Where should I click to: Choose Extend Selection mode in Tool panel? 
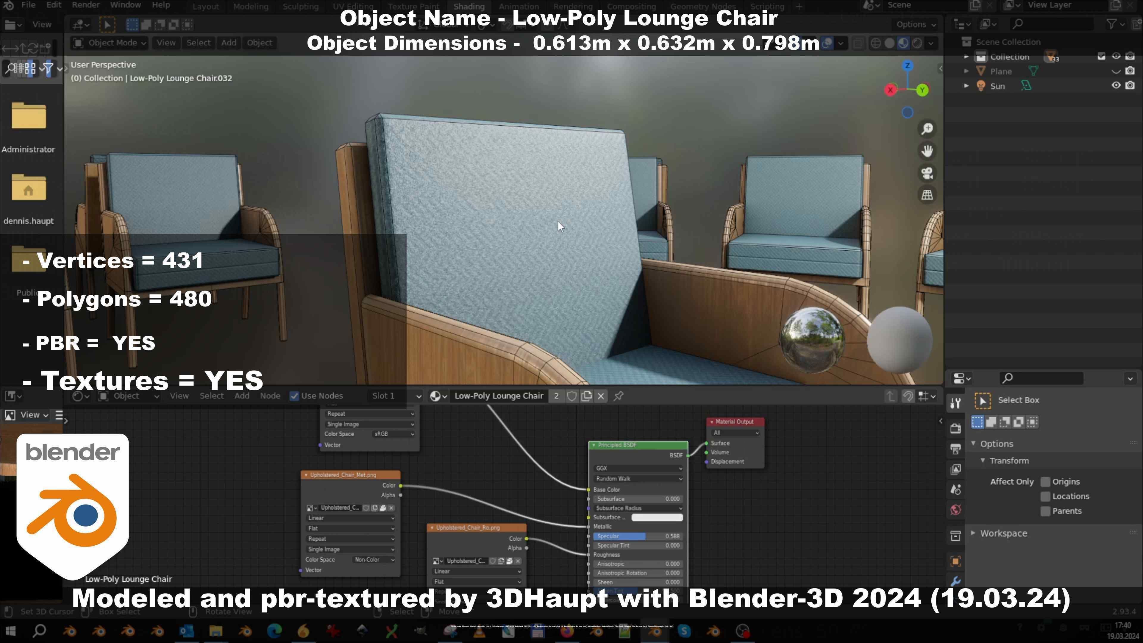pyautogui.click(x=991, y=422)
